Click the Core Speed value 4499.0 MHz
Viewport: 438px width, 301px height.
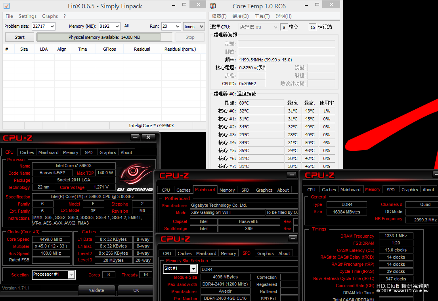[51, 239]
